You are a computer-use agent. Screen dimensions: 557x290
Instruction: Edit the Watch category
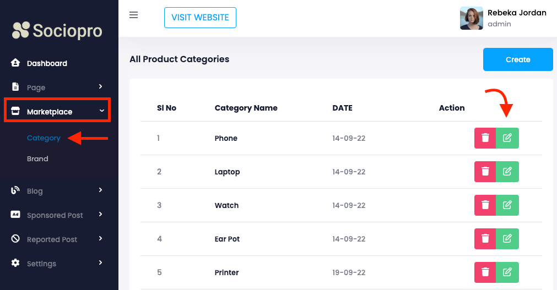507,205
